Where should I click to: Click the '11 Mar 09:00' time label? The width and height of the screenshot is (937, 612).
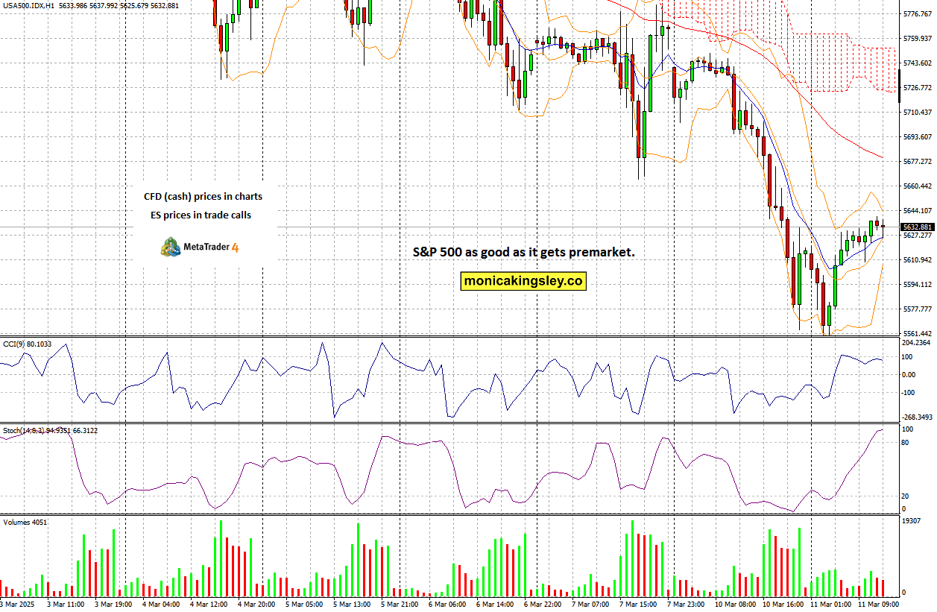[877, 604]
